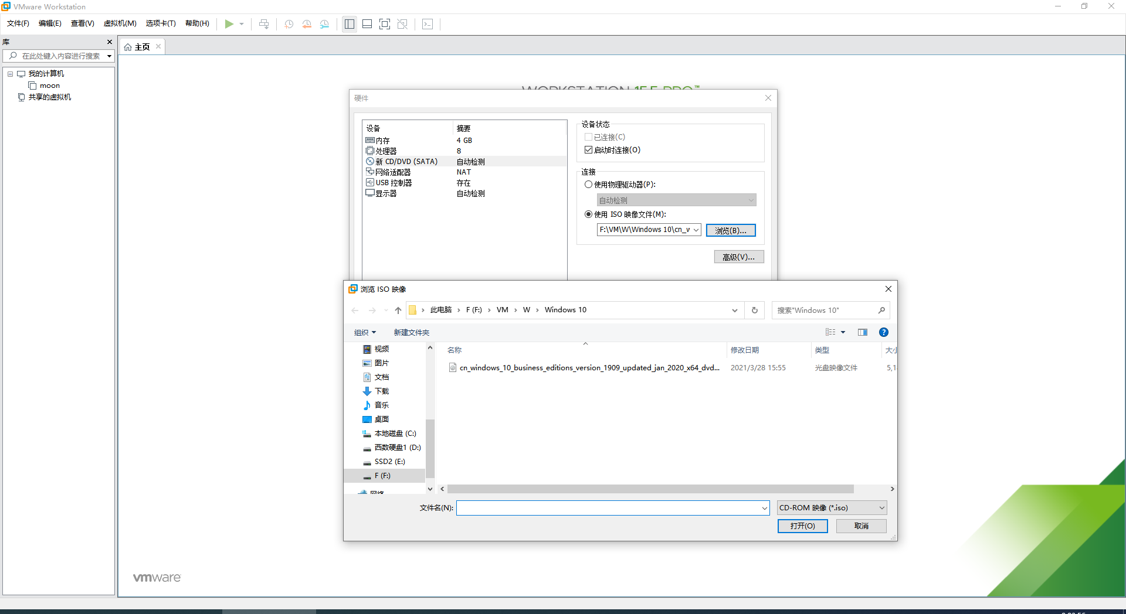Open help with the blue question icon

(884, 332)
